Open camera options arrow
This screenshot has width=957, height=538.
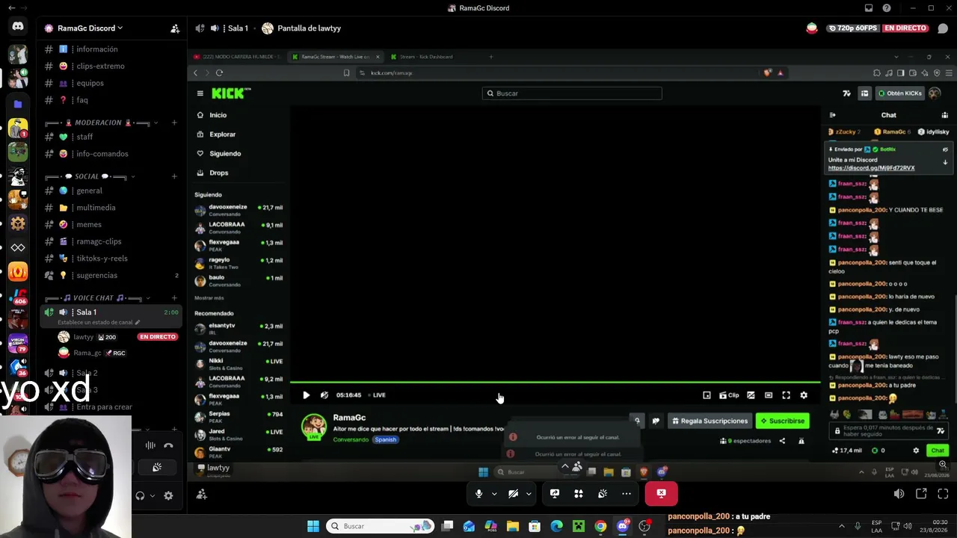[x=529, y=494]
